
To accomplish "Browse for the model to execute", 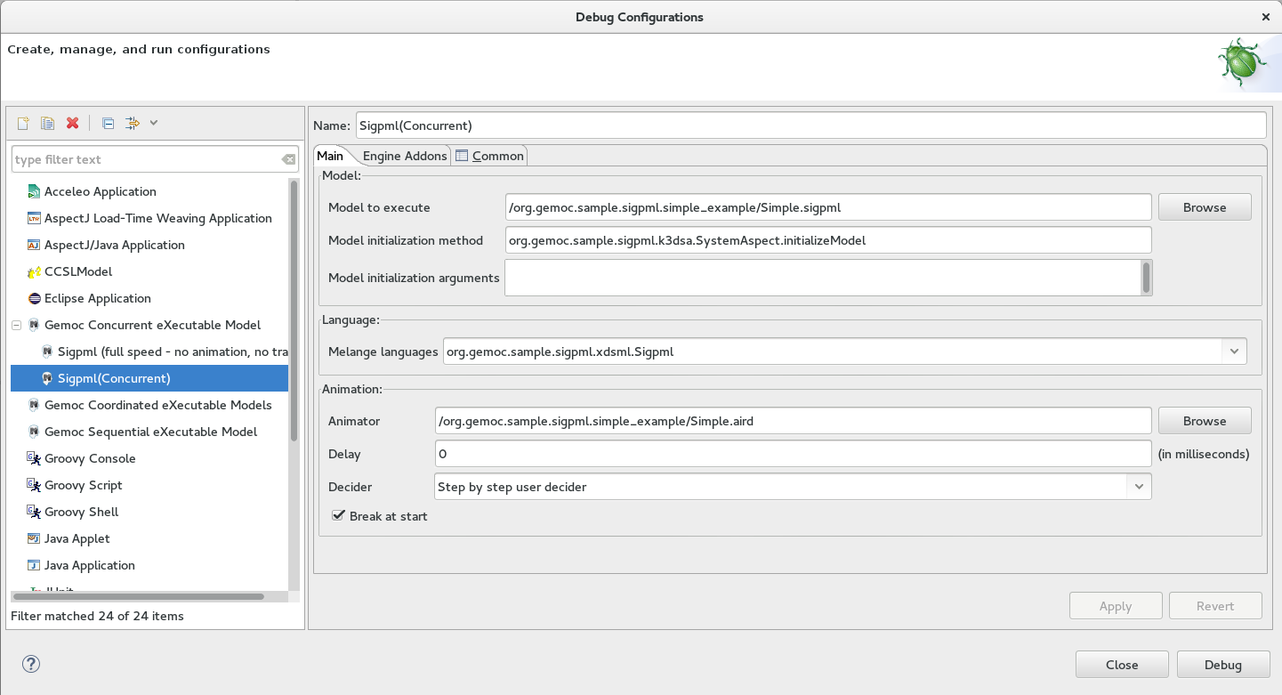I will click(1204, 206).
